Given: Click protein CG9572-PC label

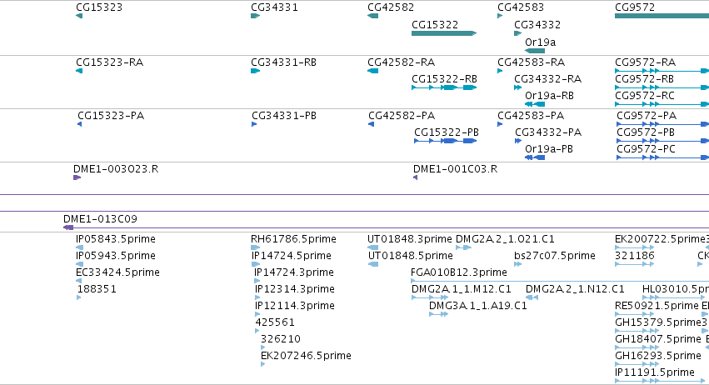Looking at the screenshot, I should click(x=647, y=149).
